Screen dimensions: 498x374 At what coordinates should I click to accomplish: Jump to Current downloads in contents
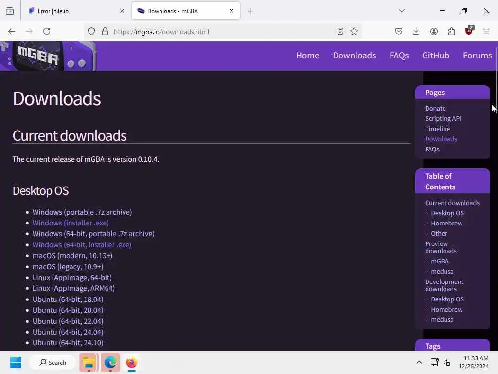pyautogui.click(x=452, y=203)
